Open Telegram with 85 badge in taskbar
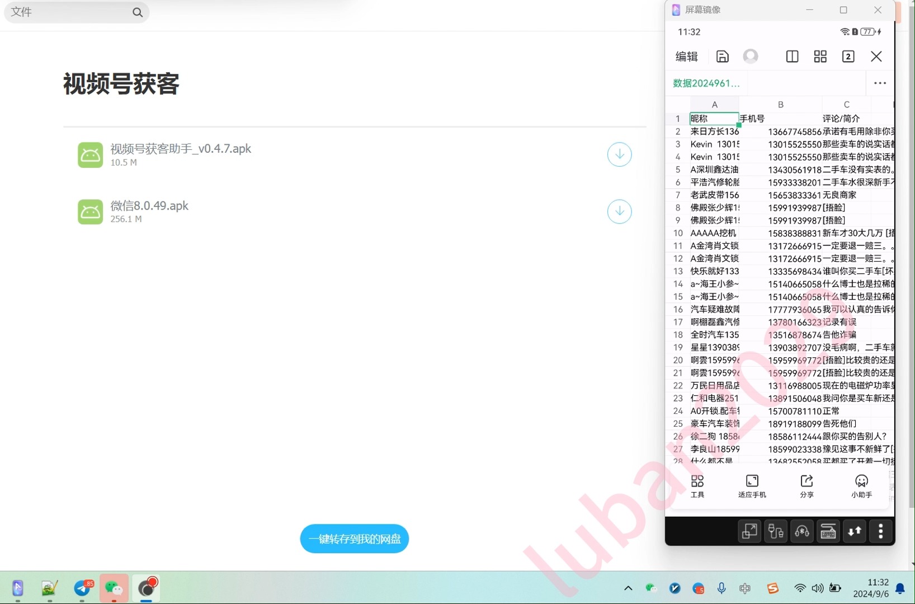This screenshot has height=604, width=915. coord(83,588)
